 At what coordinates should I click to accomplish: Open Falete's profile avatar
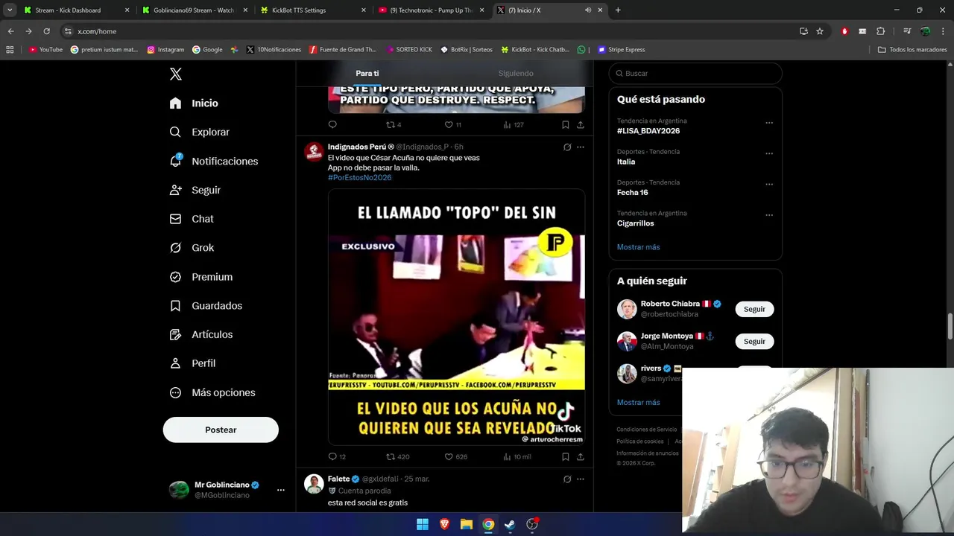tap(314, 484)
